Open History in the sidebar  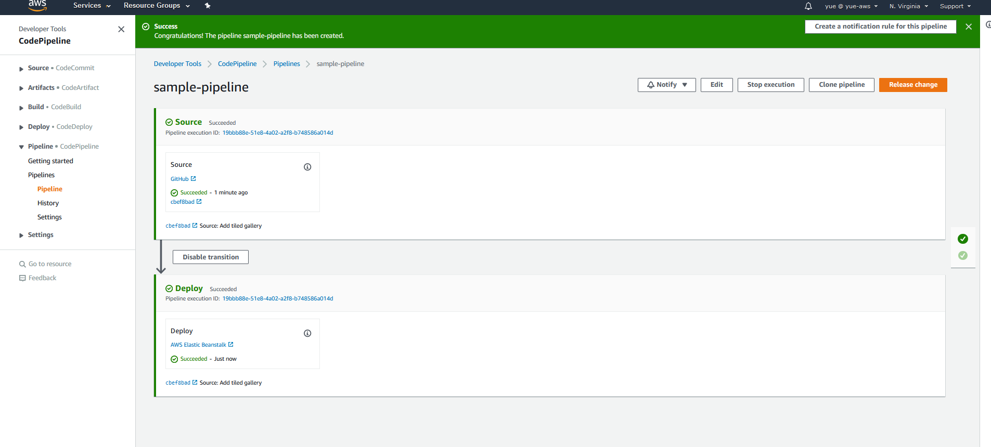pyautogui.click(x=48, y=203)
